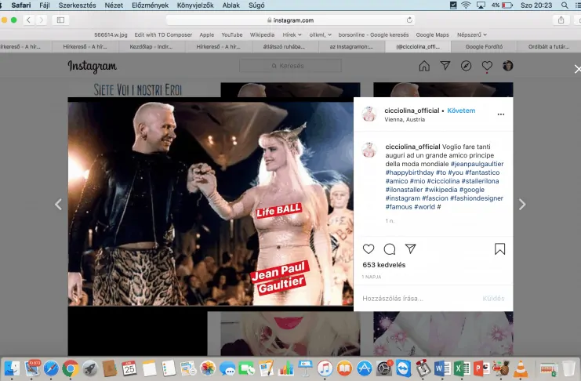Go to the previous post arrow
581x381 pixels.
[58, 204]
